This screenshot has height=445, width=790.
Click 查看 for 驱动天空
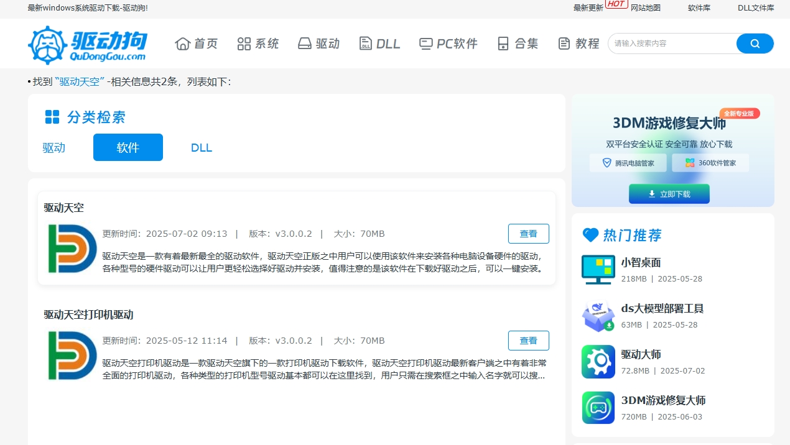pos(528,234)
